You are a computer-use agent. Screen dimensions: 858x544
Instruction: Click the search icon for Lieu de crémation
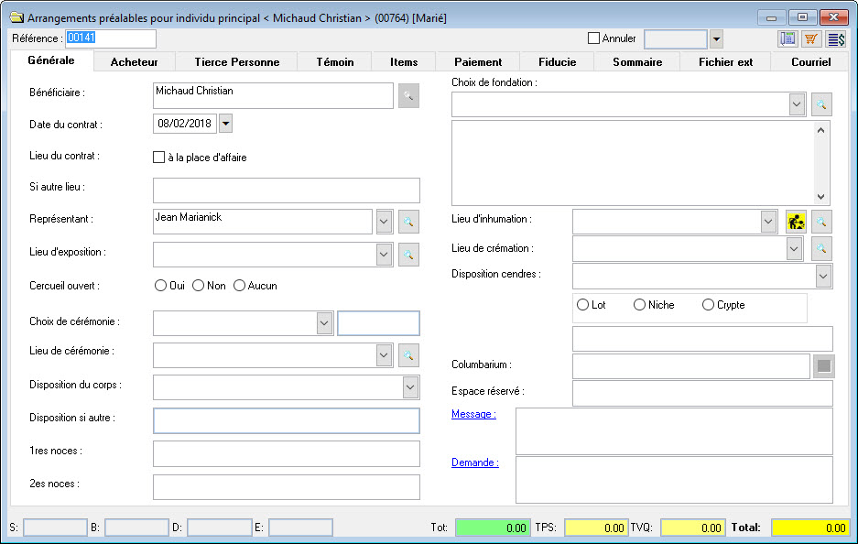click(x=821, y=248)
